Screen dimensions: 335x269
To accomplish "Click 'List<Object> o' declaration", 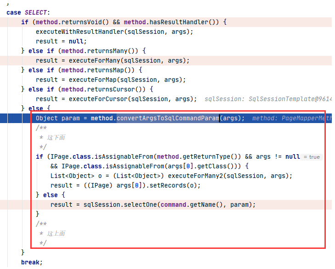I will click(x=76, y=176).
